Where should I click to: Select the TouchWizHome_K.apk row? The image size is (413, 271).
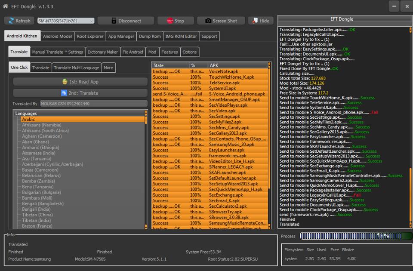[x=210, y=77]
